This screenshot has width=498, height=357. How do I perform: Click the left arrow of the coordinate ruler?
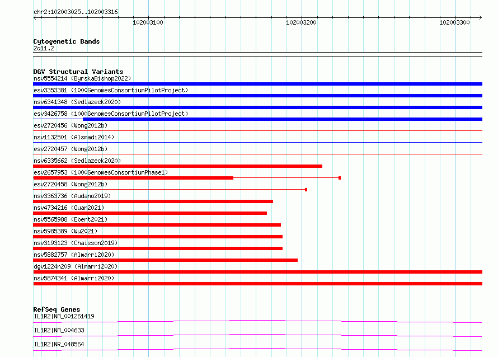coord(35,17)
